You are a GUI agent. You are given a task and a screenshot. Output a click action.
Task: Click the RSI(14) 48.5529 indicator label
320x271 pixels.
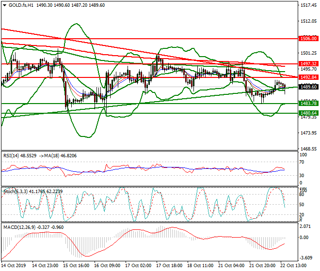coord(20,156)
